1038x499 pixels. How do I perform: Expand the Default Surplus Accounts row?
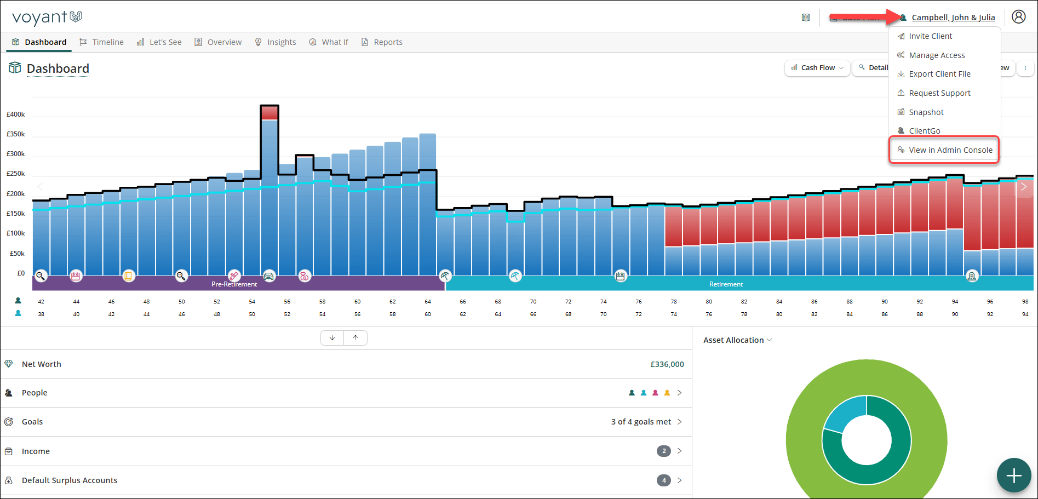[346, 480]
